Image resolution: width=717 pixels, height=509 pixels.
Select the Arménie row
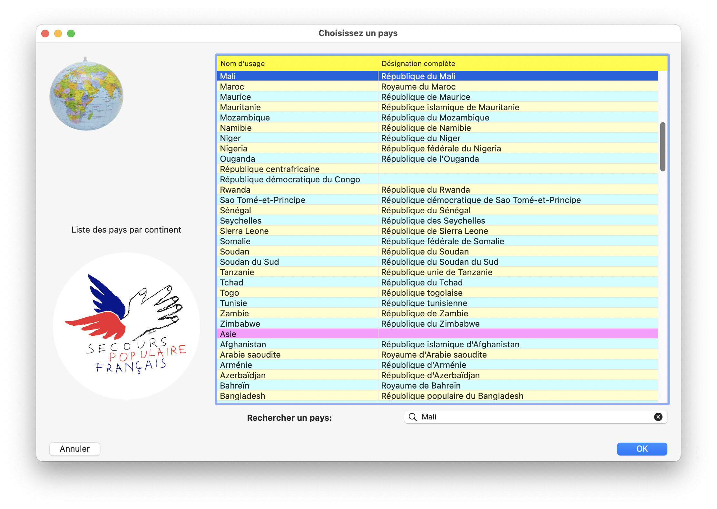(437, 365)
